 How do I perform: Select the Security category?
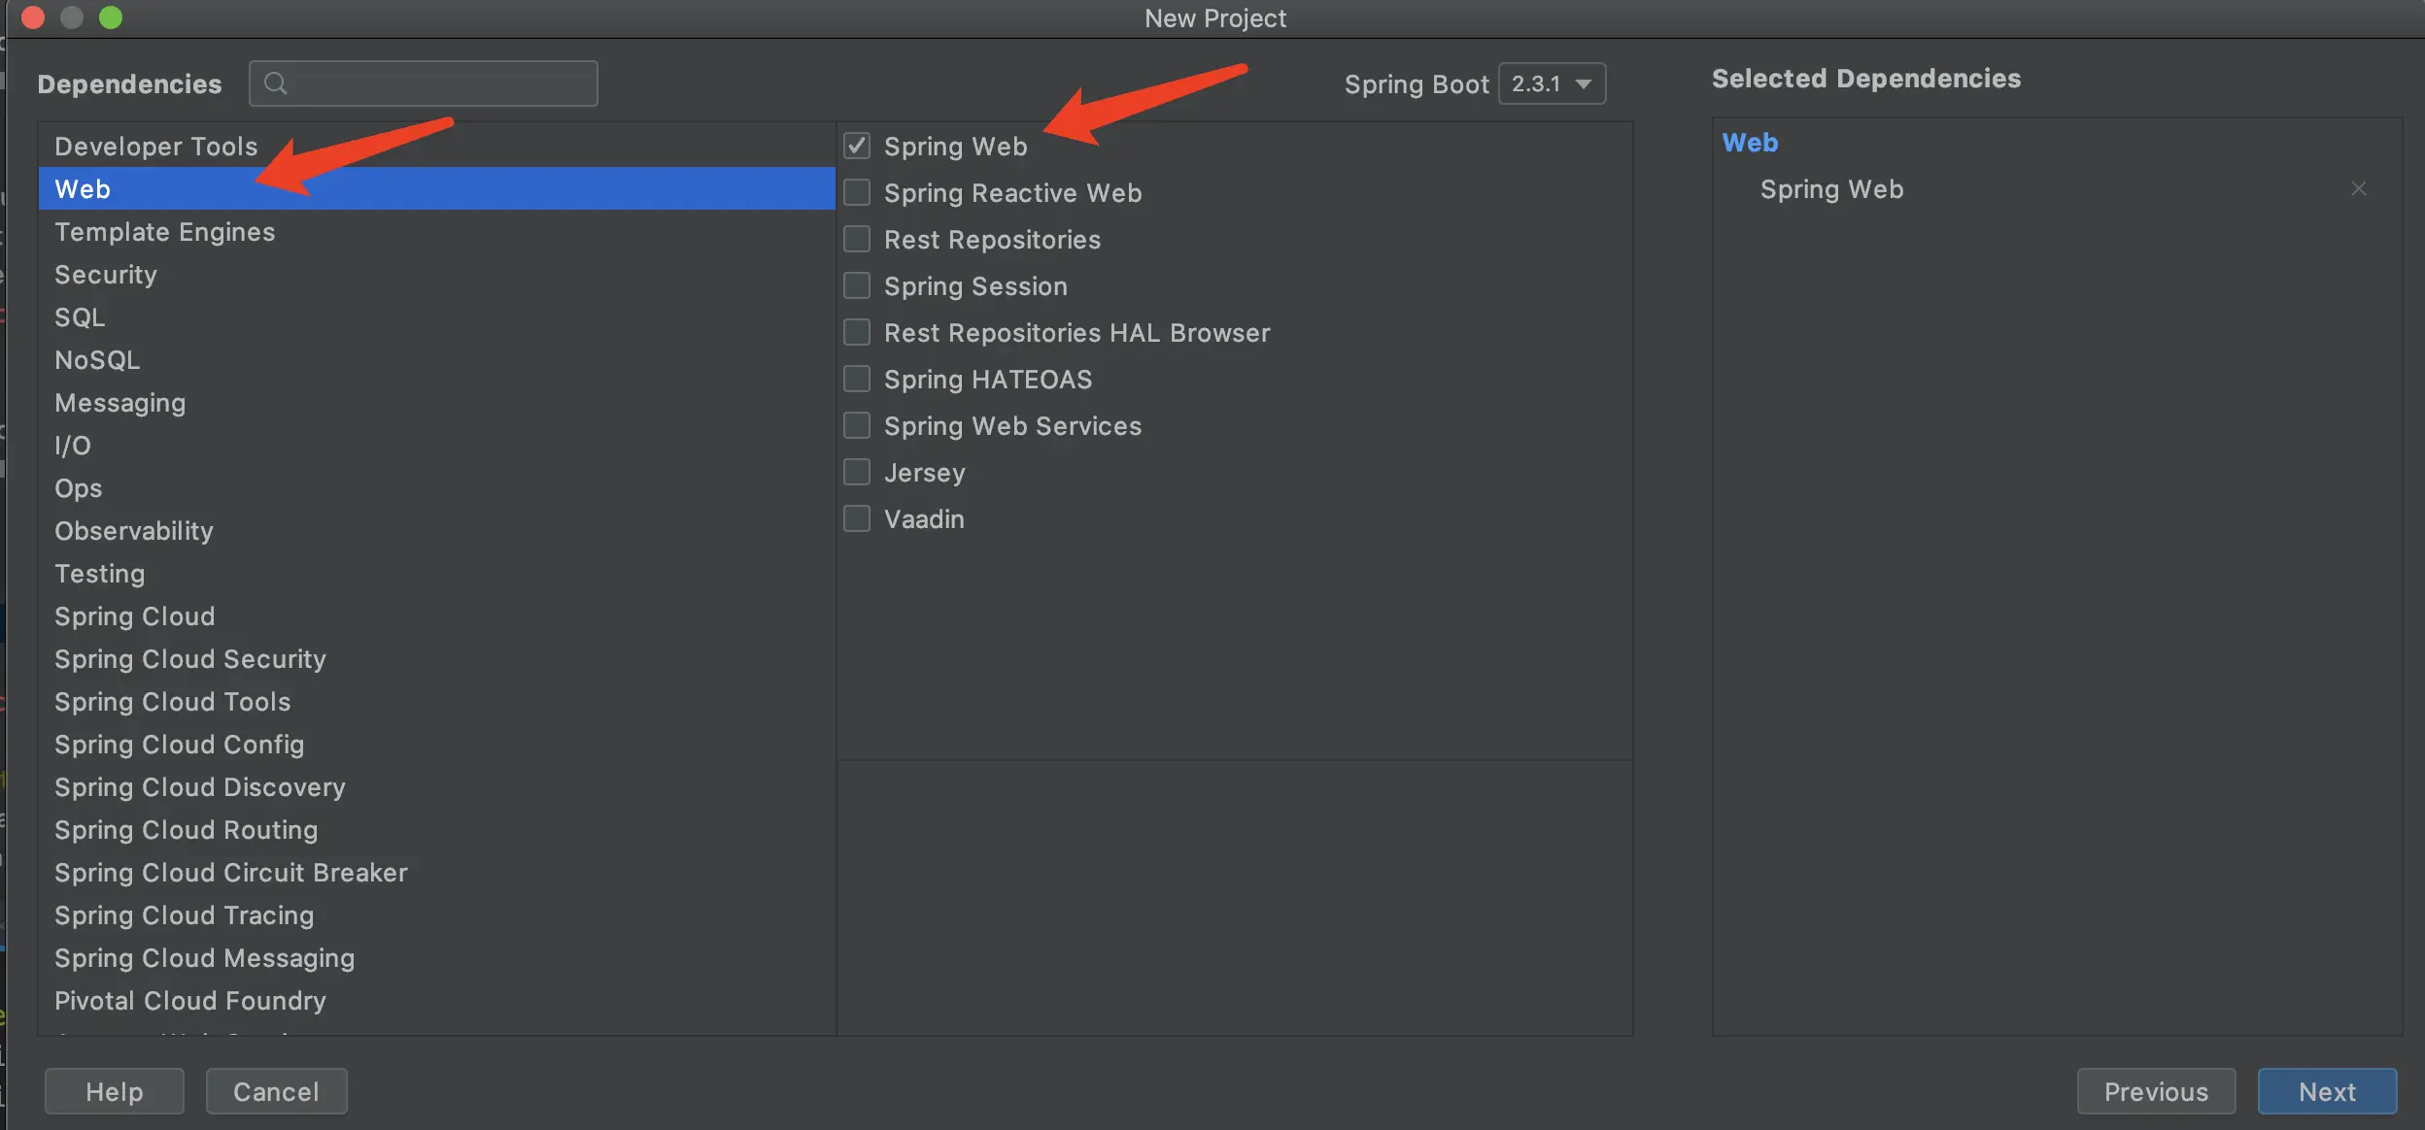[106, 275]
